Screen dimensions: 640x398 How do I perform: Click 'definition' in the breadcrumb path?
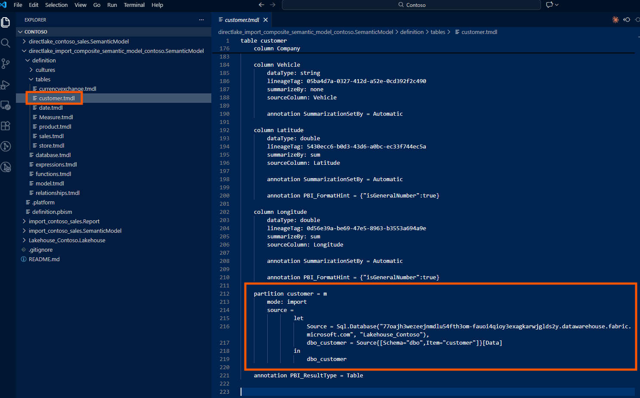click(x=412, y=32)
